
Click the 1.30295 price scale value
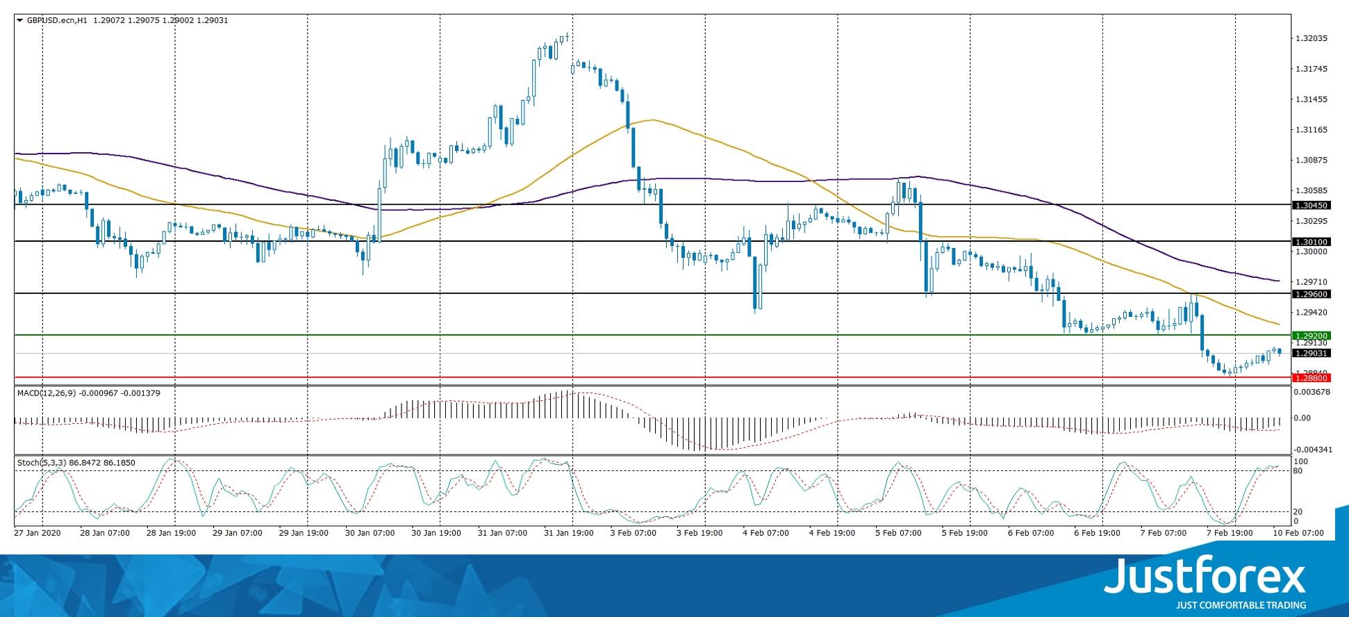click(1312, 221)
